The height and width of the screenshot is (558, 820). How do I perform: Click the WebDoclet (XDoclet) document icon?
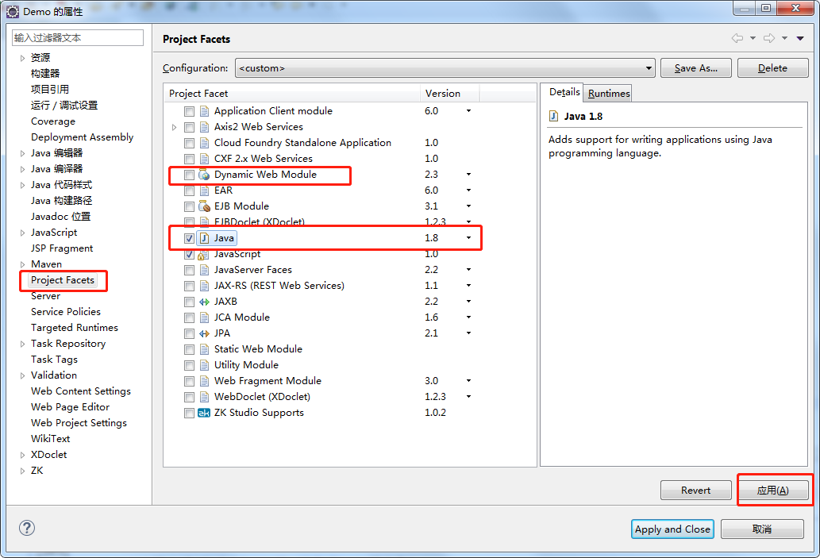coord(205,397)
